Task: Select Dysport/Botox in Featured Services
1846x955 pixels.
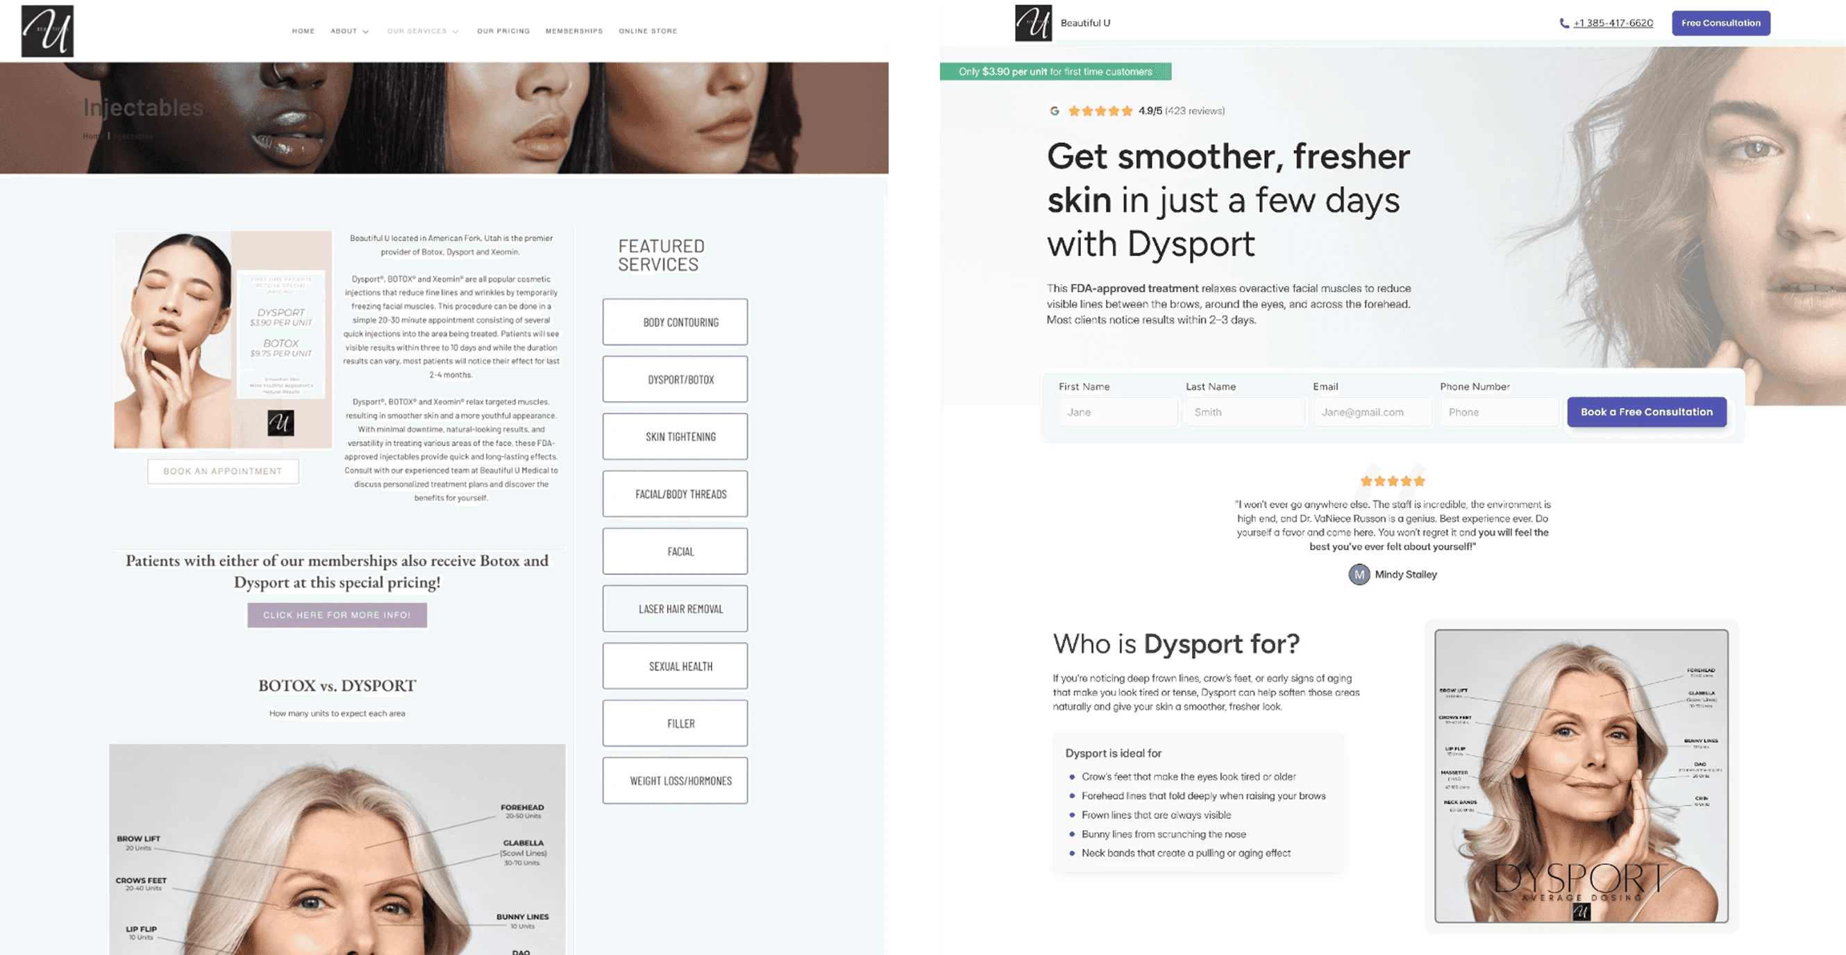Action: (675, 380)
